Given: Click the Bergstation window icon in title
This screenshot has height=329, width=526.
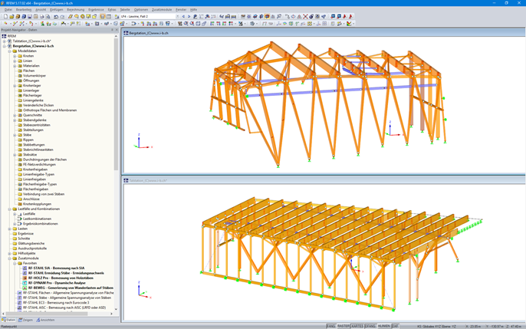Looking at the screenshot, I should tap(126, 33).
